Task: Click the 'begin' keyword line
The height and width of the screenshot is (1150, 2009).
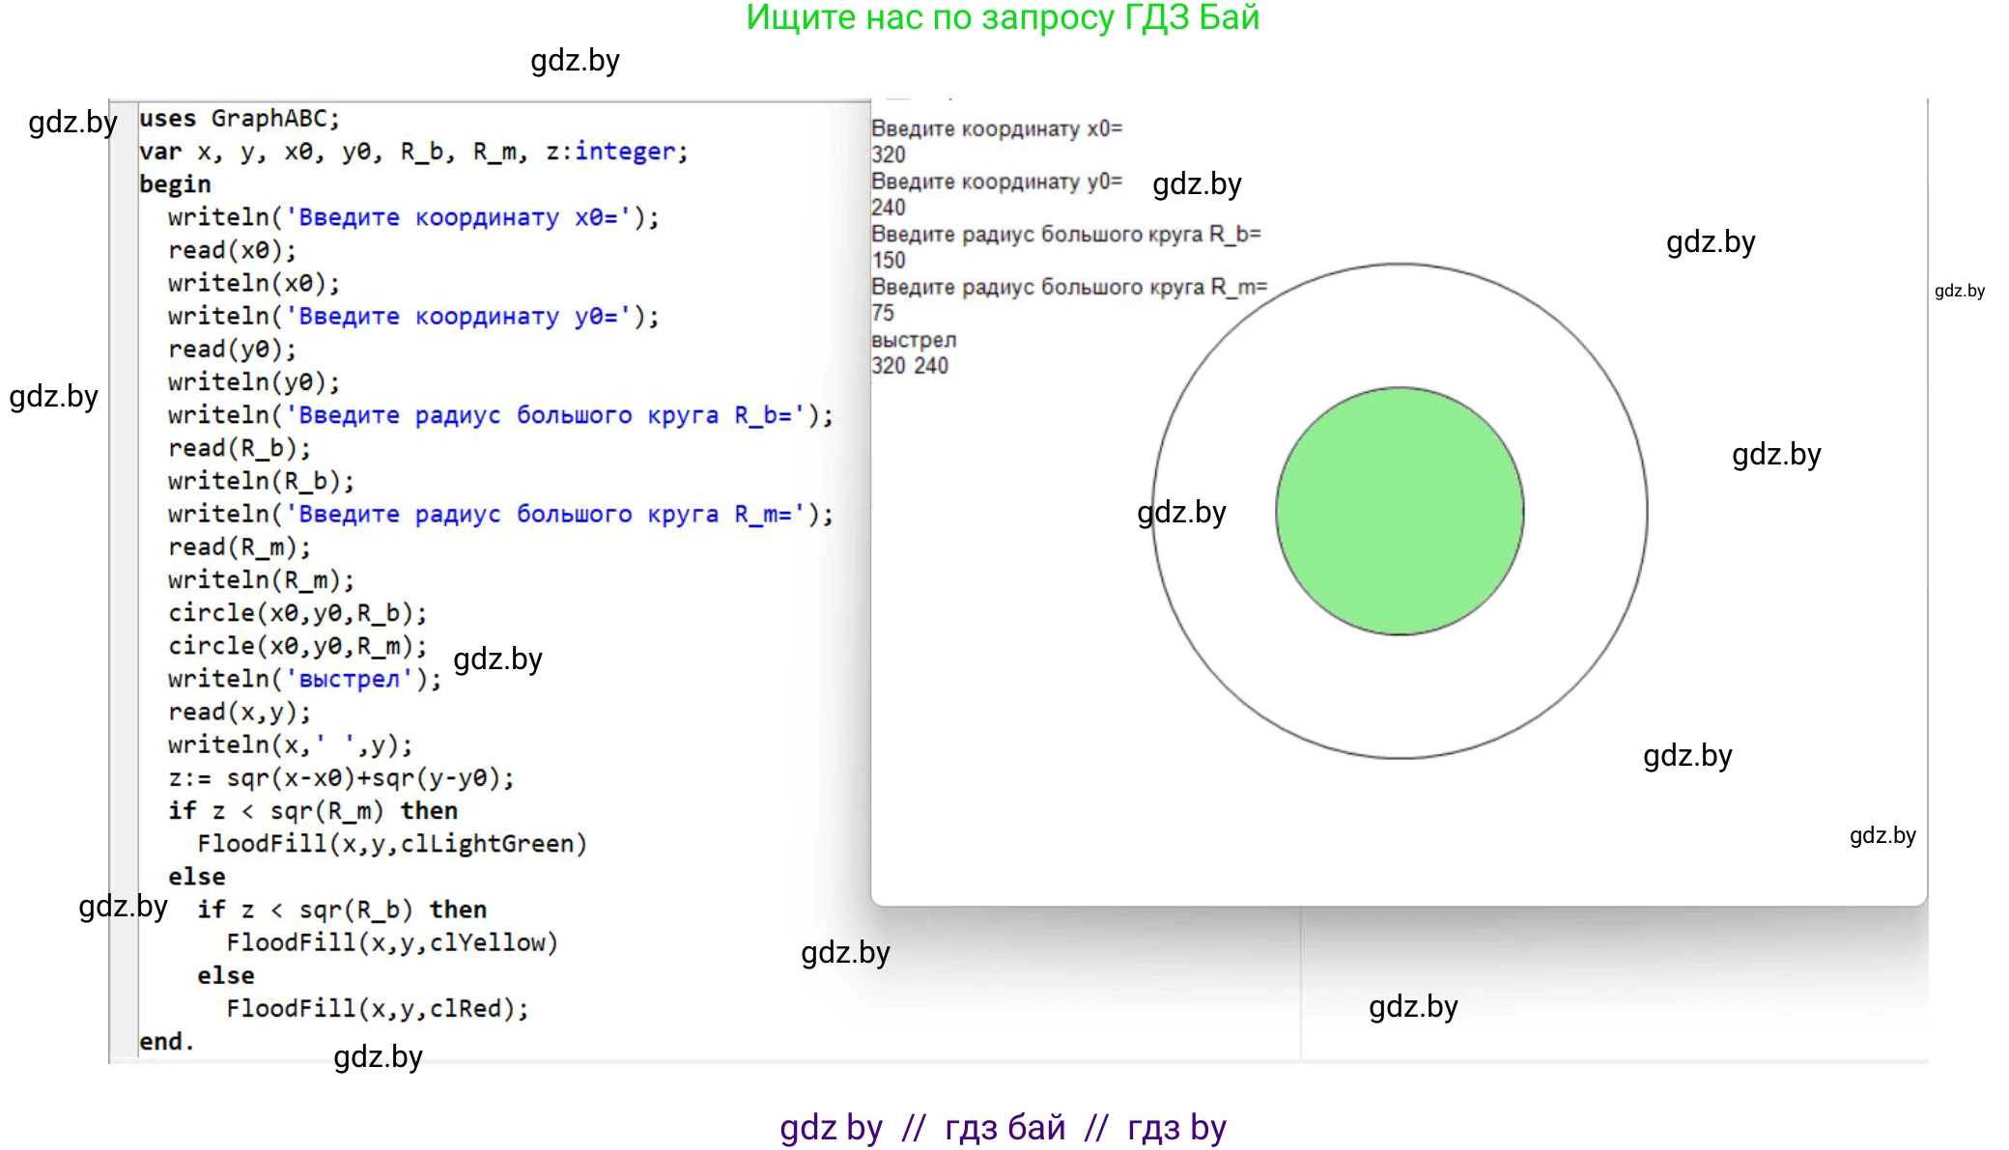Action: [175, 184]
